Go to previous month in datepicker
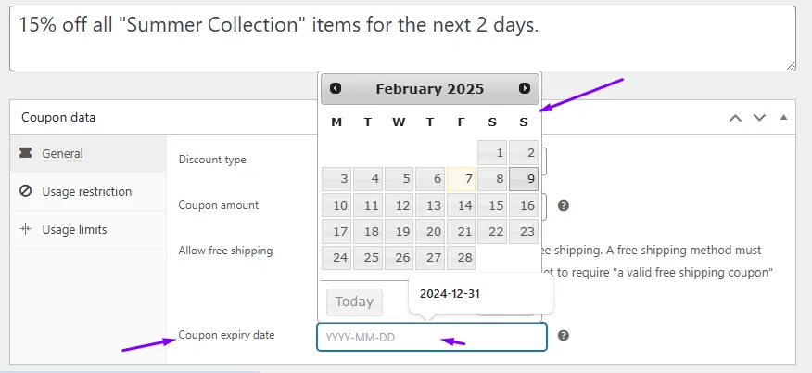The image size is (812, 373). [x=336, y=88]
